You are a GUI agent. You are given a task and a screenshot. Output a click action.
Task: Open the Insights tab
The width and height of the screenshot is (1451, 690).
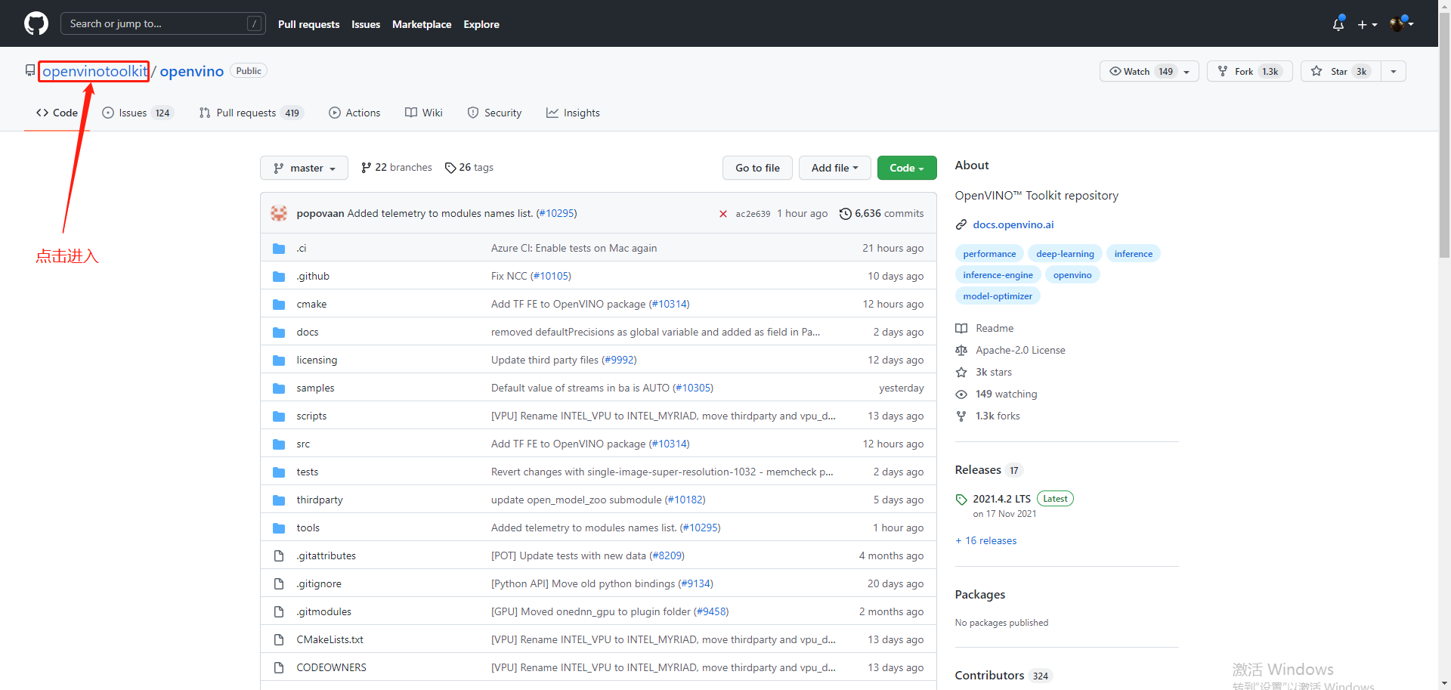pos(573,113)
